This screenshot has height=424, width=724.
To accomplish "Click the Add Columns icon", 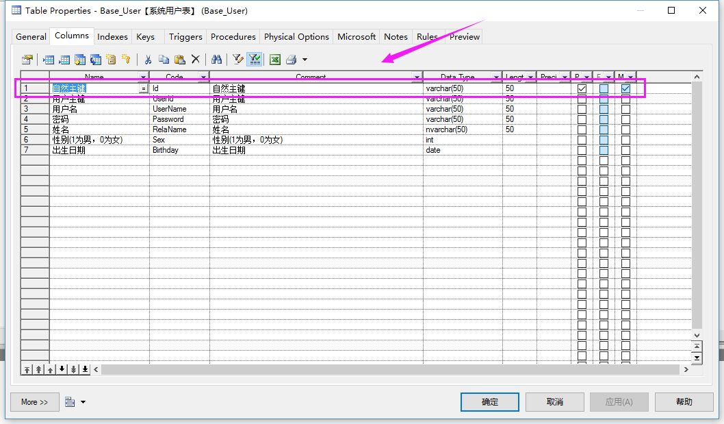I will coord(80,59).
